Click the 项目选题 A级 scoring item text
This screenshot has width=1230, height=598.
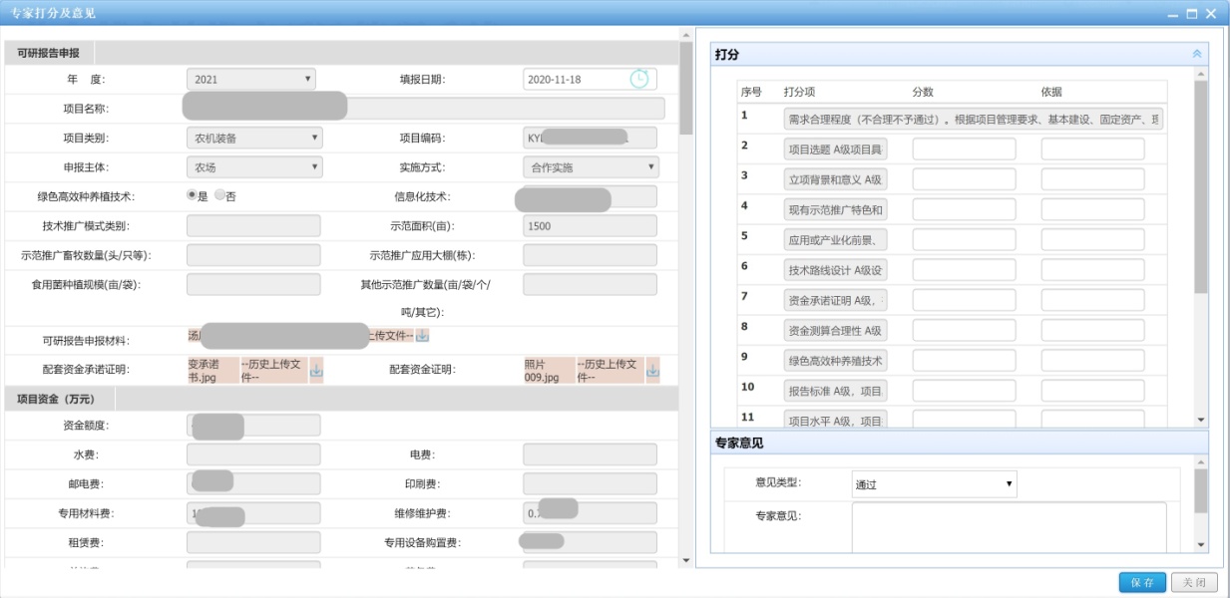coord(834,149)
